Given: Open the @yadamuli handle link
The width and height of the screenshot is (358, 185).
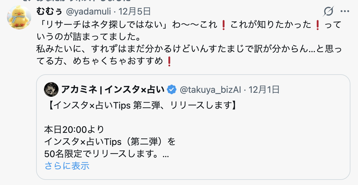Looking at the screenshot, I should coord(89,12).
